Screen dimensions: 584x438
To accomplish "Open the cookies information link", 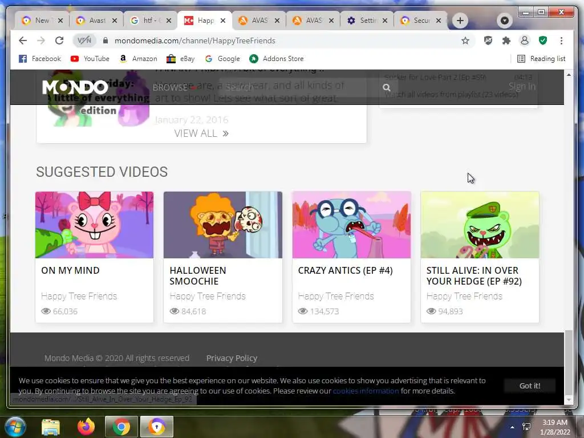I will click(366, 391).
